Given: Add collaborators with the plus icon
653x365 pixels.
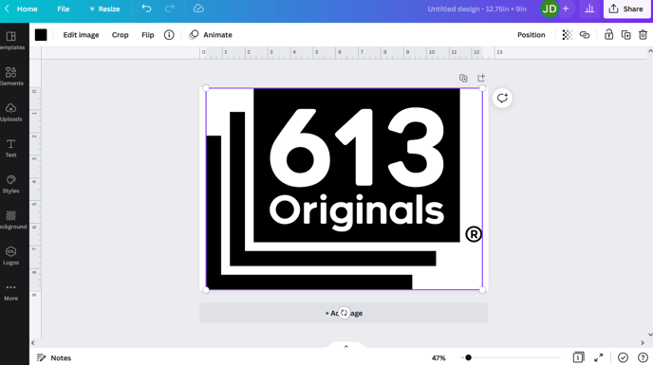Looking at the screenshot, I should (566, 9).
